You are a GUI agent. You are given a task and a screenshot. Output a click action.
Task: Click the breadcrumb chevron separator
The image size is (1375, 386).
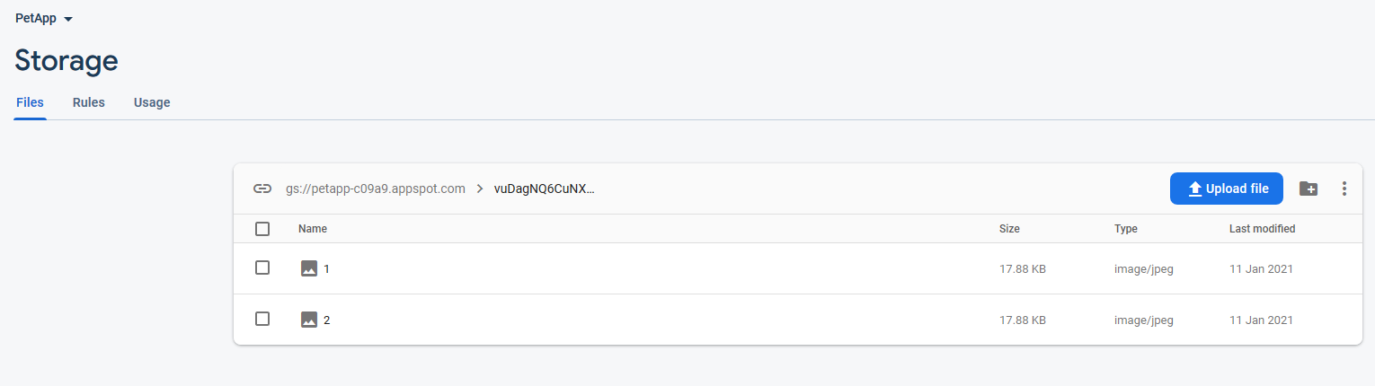point(480,189)
